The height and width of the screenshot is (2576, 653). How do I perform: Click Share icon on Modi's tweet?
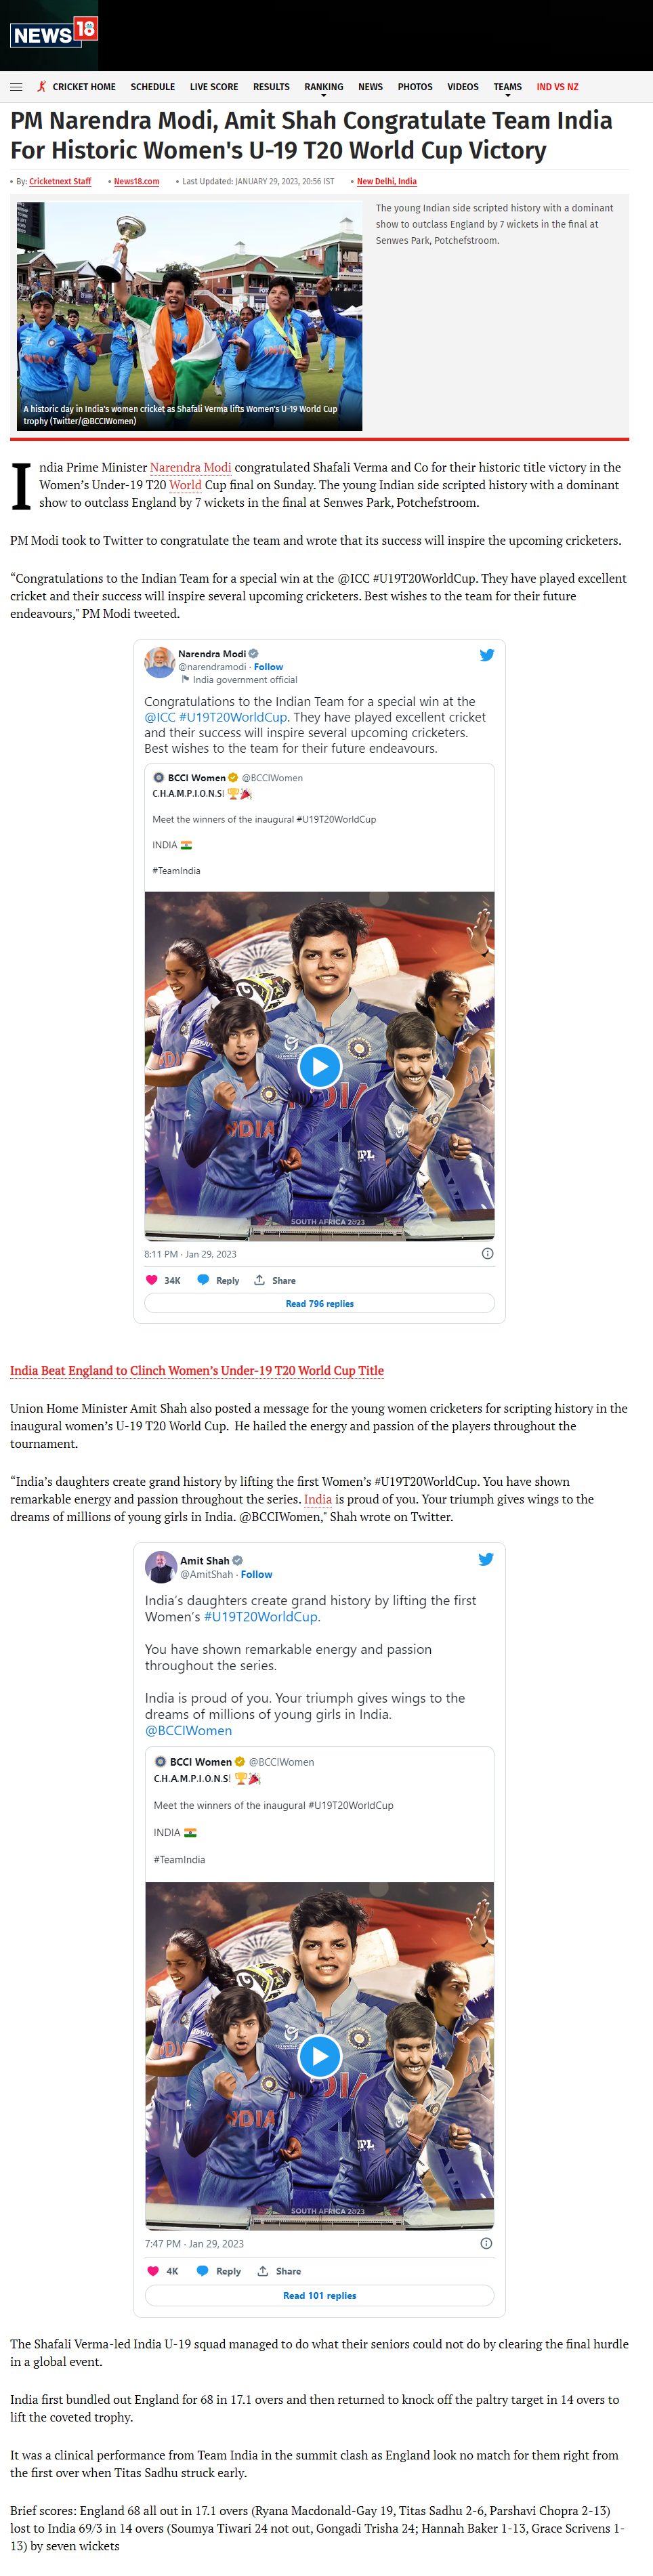(259, 1280)
